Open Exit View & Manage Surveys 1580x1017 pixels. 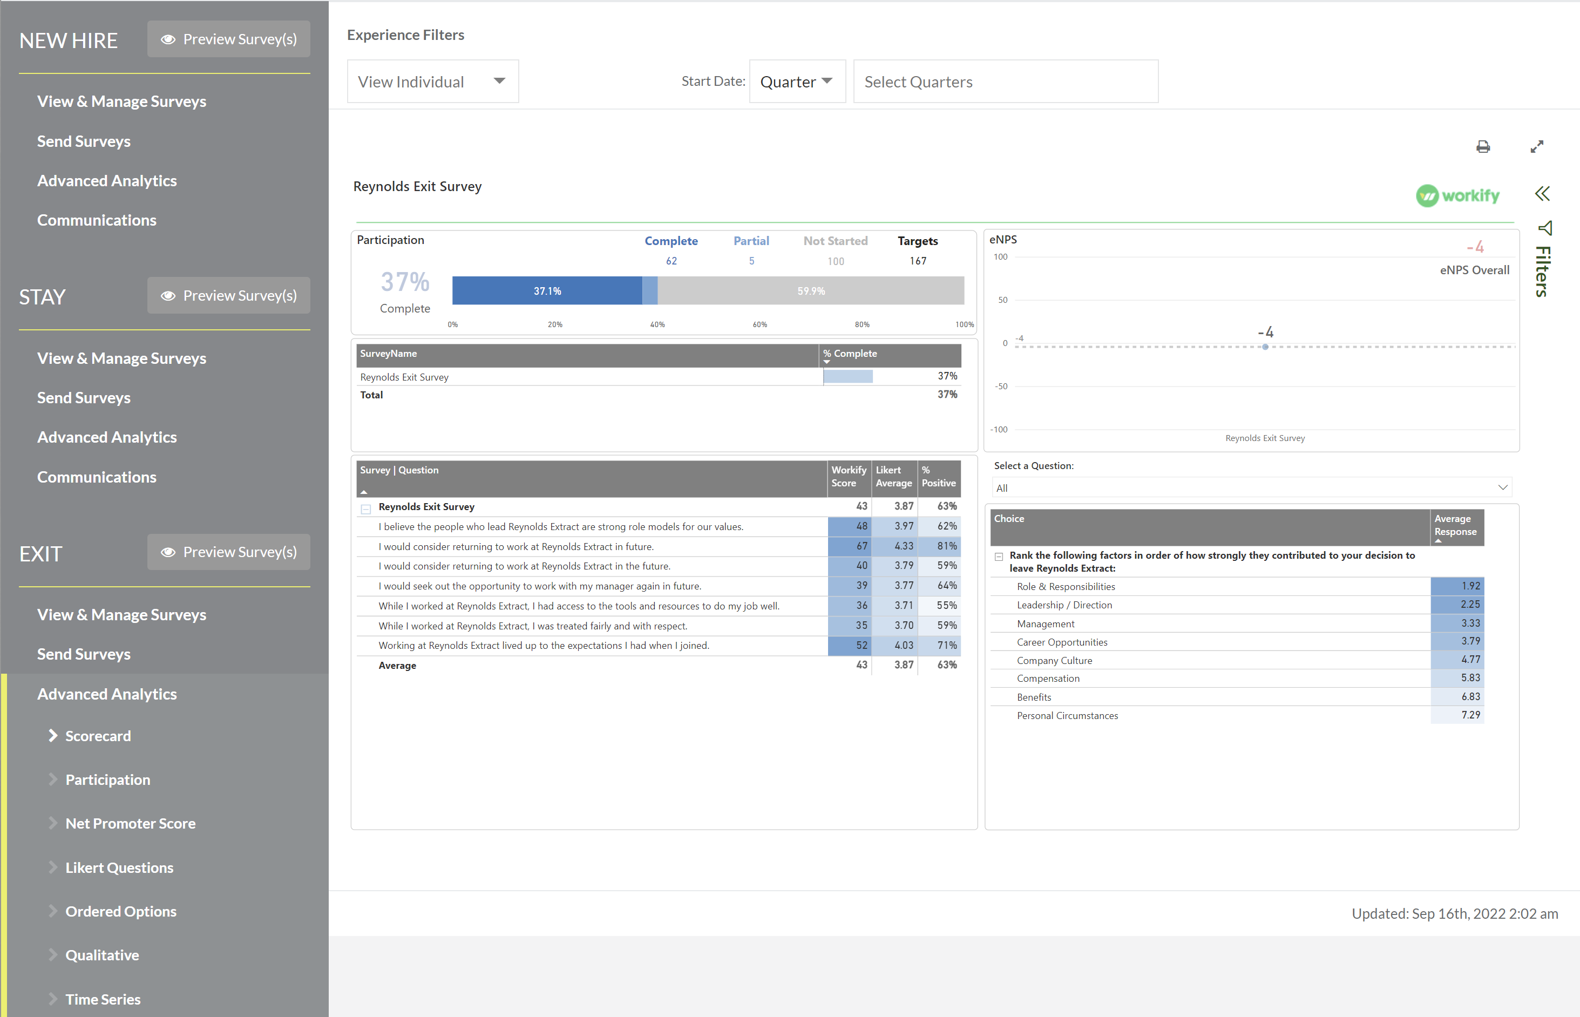[121, 614]
